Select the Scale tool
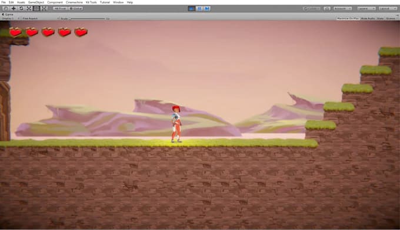Image resolution: width=400 pixels, height=230 pixels. [x=29, y=8]
